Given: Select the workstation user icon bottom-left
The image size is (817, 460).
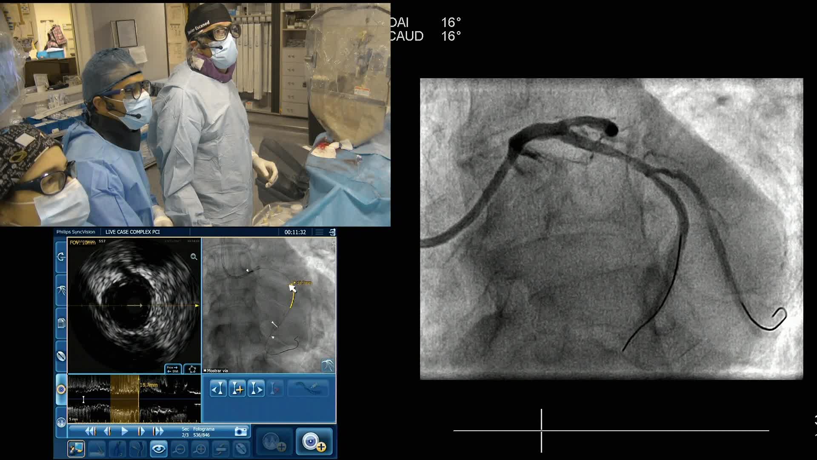Looking at the screenshot, I should (x=76, y=449).
